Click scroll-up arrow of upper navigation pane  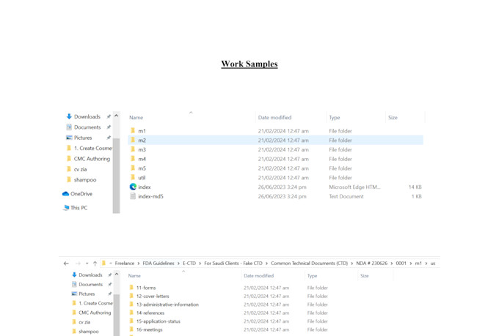116,116
